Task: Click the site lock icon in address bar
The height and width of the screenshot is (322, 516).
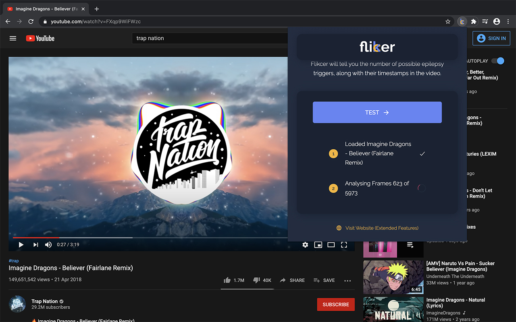Action: (45, 21)
